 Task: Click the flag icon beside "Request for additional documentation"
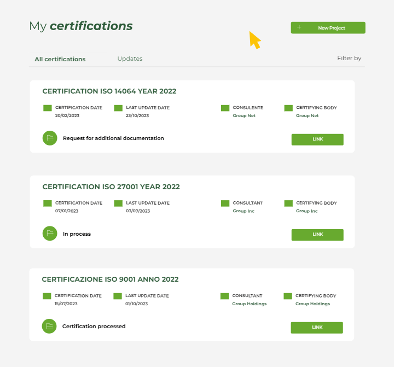pos(50,138)
